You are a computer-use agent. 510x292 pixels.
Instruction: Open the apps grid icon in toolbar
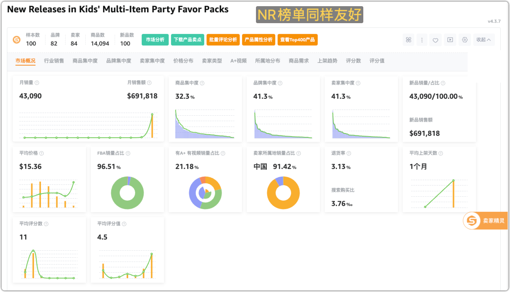pos(408,40)
